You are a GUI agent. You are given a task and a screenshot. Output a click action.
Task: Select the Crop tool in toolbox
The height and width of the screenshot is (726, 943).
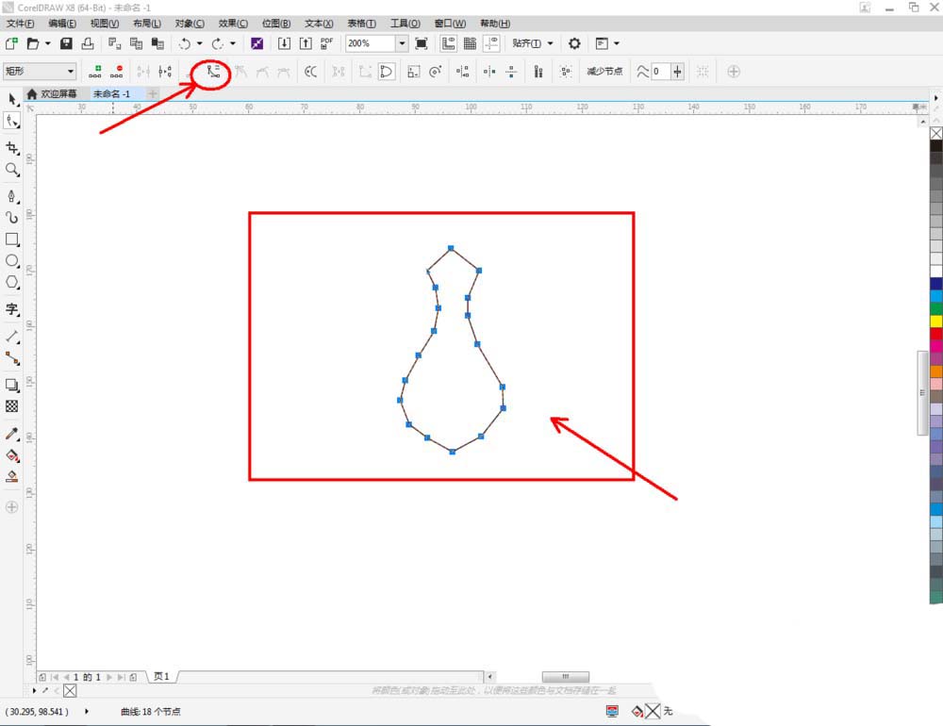(12, 148)
